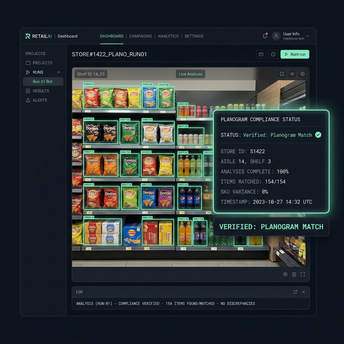The image size is (344, 344).
Task: Open the SETTINGS tab
Action: click(x=194, y=36)
